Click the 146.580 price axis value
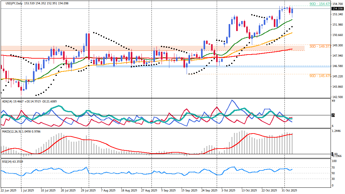Viewport: 345px width, 194px height. click(x=338, y=66)
